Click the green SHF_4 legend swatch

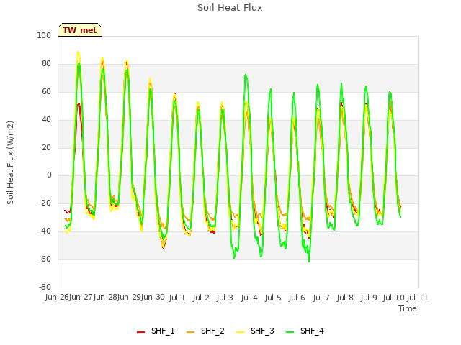[x=290, y=332]
